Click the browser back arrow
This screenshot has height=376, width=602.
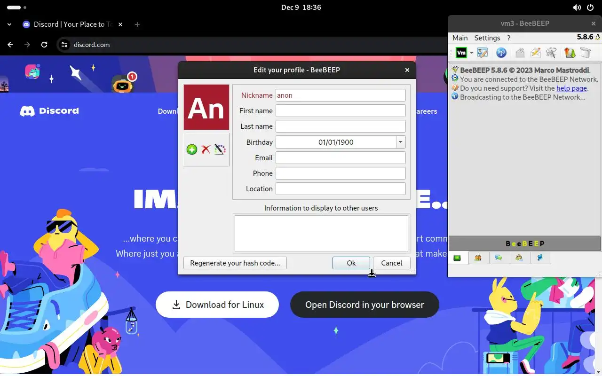[x=10, y=45]
